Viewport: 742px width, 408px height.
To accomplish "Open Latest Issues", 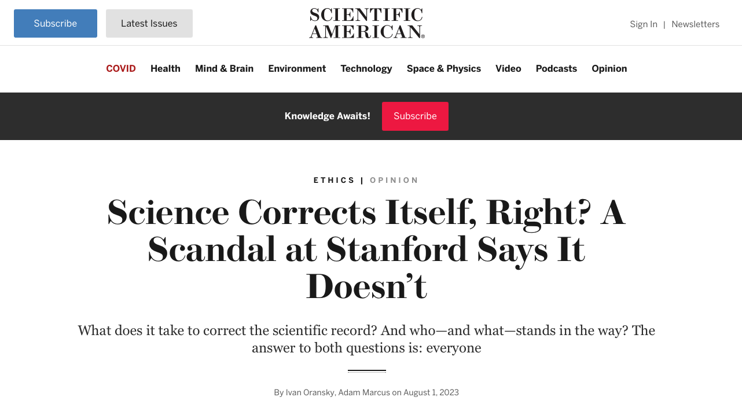I will 149,24.
